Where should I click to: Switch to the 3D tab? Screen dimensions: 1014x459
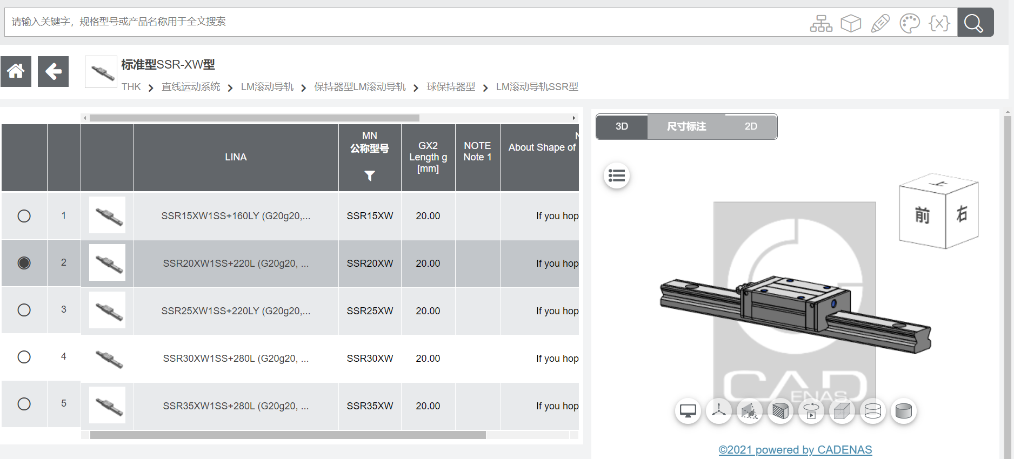[x=622, y=126]
